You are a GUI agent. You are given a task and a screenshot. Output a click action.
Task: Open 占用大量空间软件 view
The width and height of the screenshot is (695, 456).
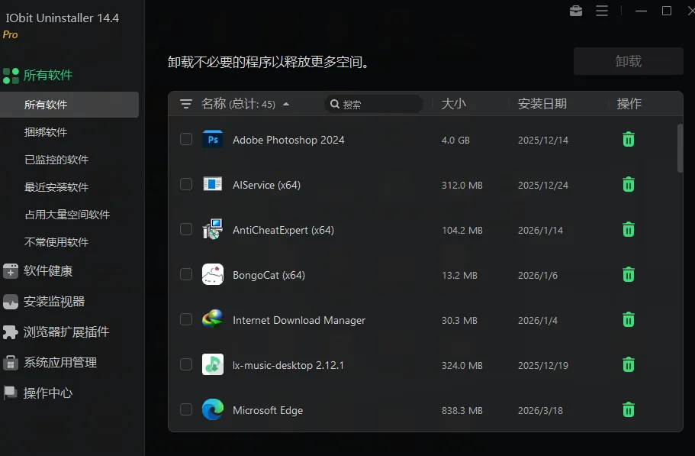point(67,215)
